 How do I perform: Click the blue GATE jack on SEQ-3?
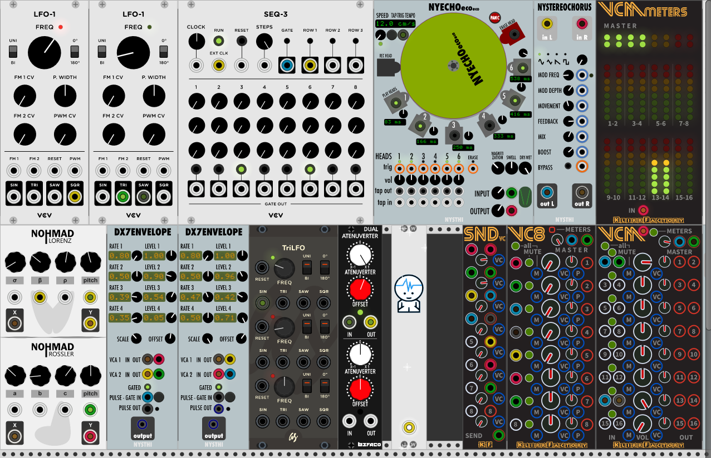pyautogui.click(x=287, y=66)
